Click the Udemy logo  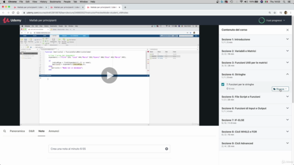pos(12,20)
